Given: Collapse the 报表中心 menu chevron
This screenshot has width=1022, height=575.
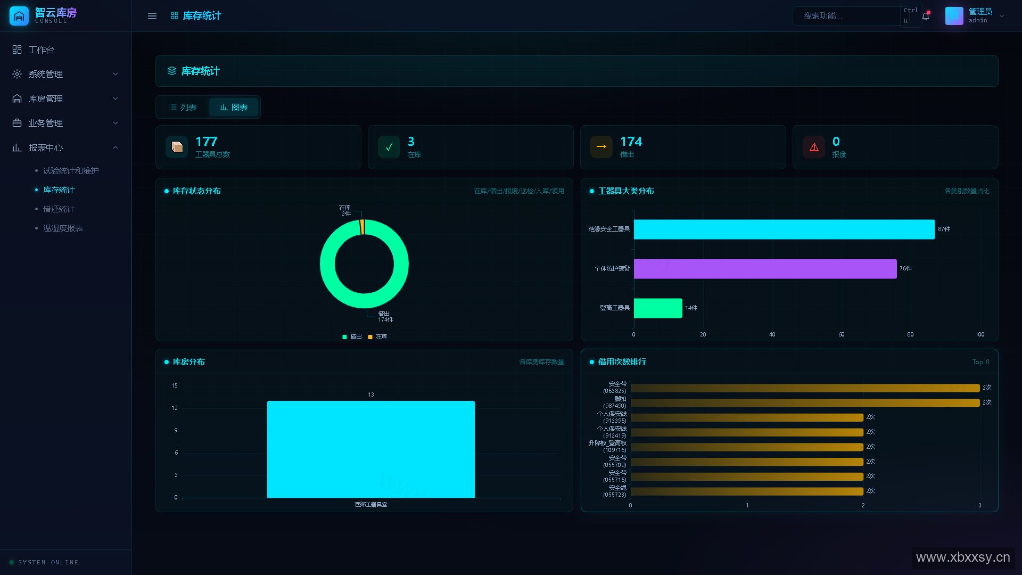Looking at the screenshot, I should click(x=116, y=147).
